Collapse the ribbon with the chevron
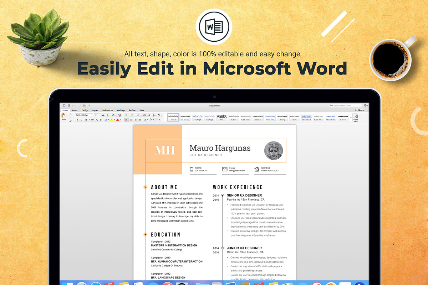Screen dimensions: 428x285 pos(366,110)
